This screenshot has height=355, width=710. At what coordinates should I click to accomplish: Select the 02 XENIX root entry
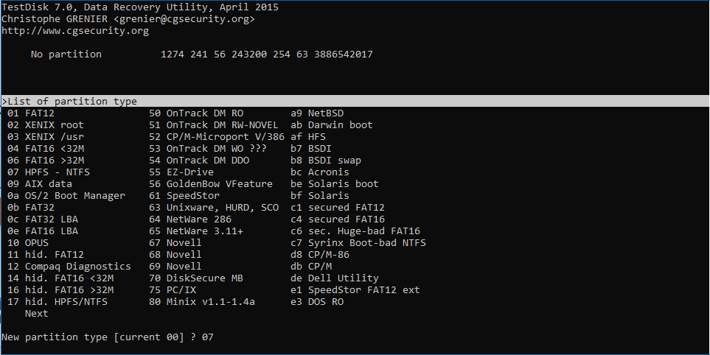click(x=45, y=124)
